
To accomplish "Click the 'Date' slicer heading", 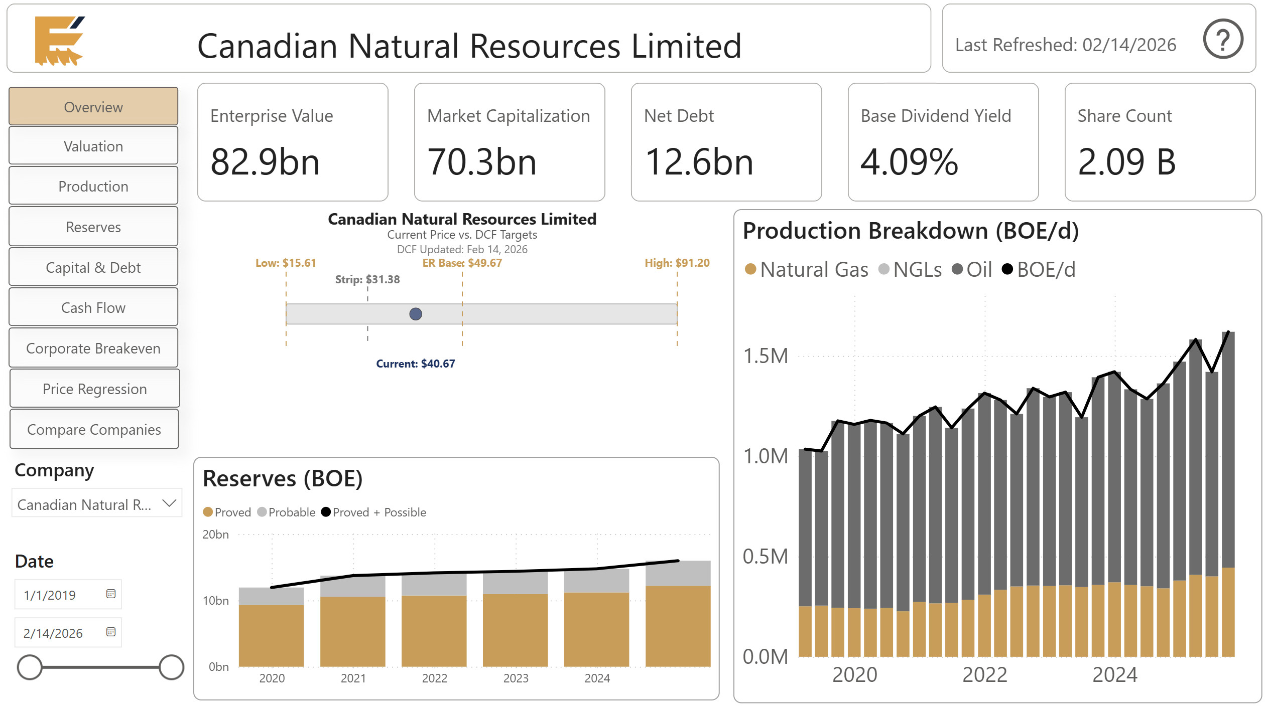I will pos(34,561).
